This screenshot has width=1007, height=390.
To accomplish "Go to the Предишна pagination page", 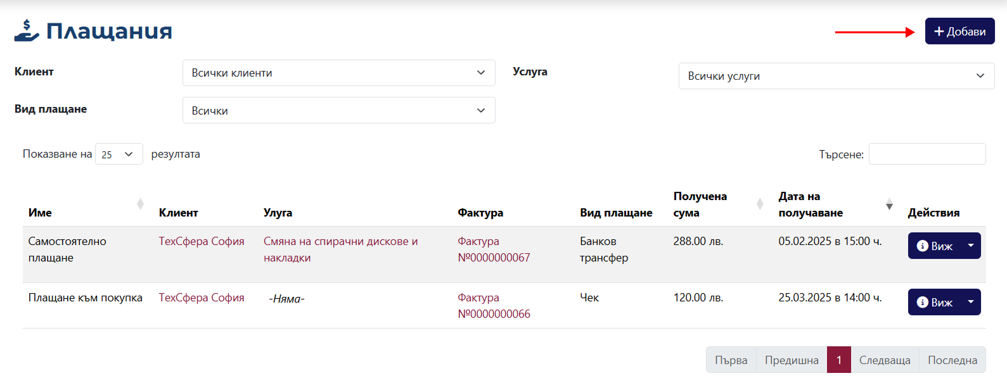I will point(792,360).
